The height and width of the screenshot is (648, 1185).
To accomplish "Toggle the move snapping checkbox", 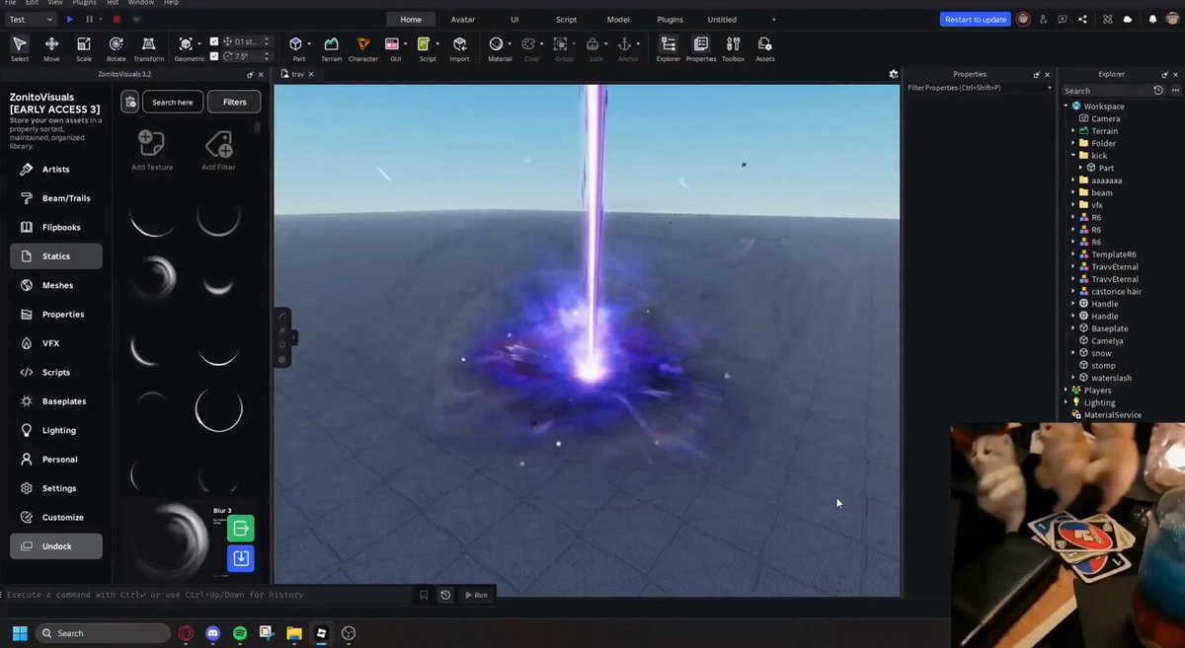I will tap(214, 41).
